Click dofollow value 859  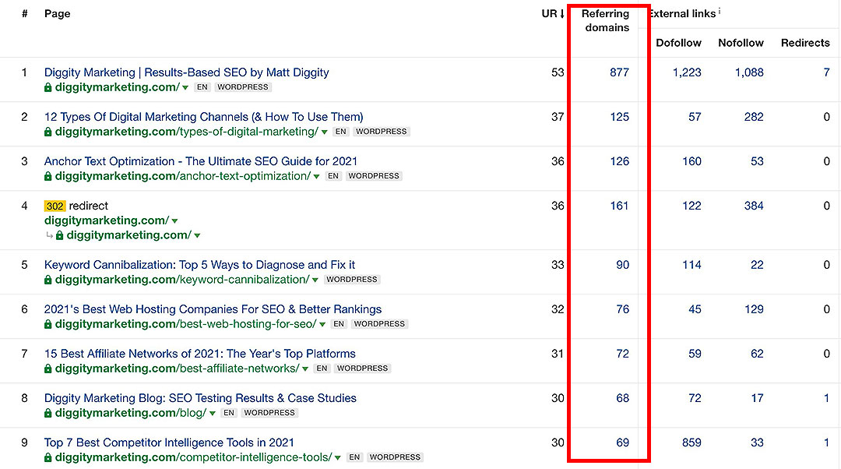tap(692, 443)
